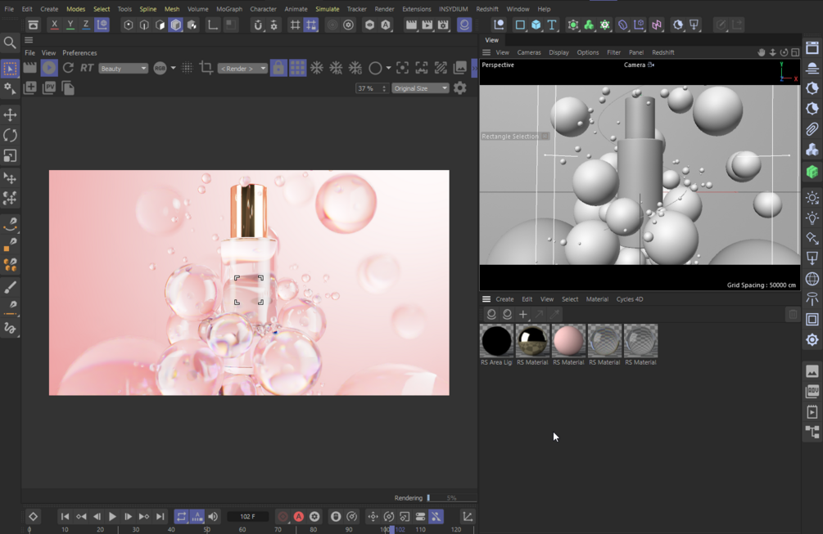Click the record active objects button

pos(283,517)
